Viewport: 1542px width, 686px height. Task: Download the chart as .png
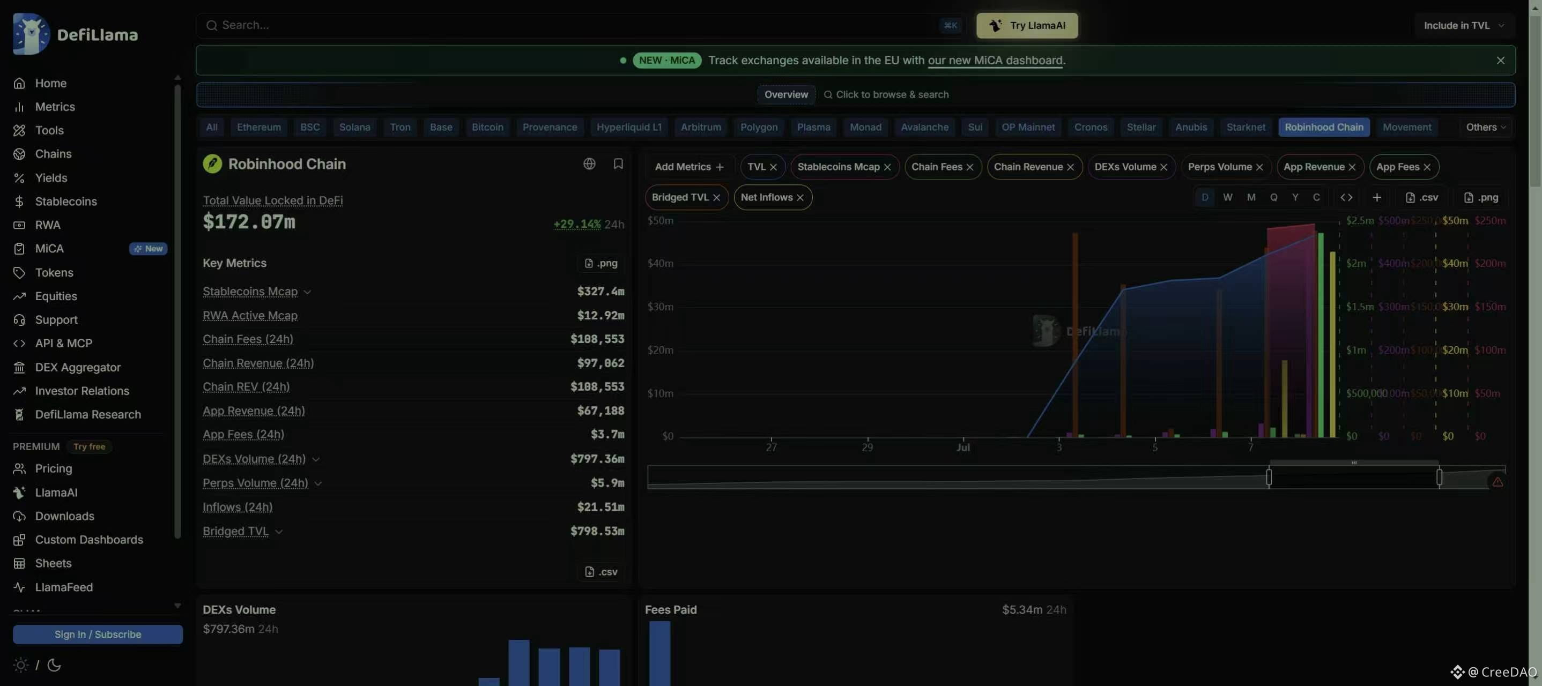click(1481, 198)
